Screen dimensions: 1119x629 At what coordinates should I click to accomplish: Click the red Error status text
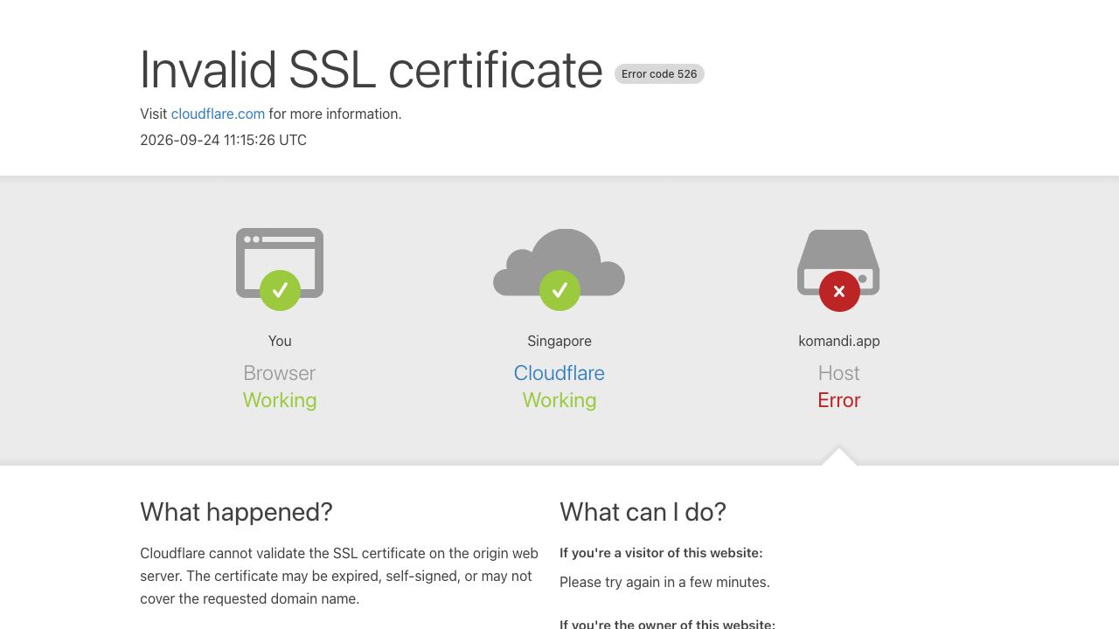coord(839,400)
